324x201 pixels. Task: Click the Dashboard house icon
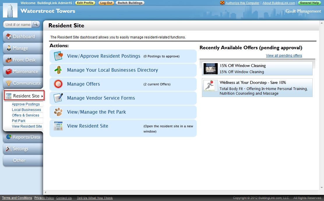9,36
